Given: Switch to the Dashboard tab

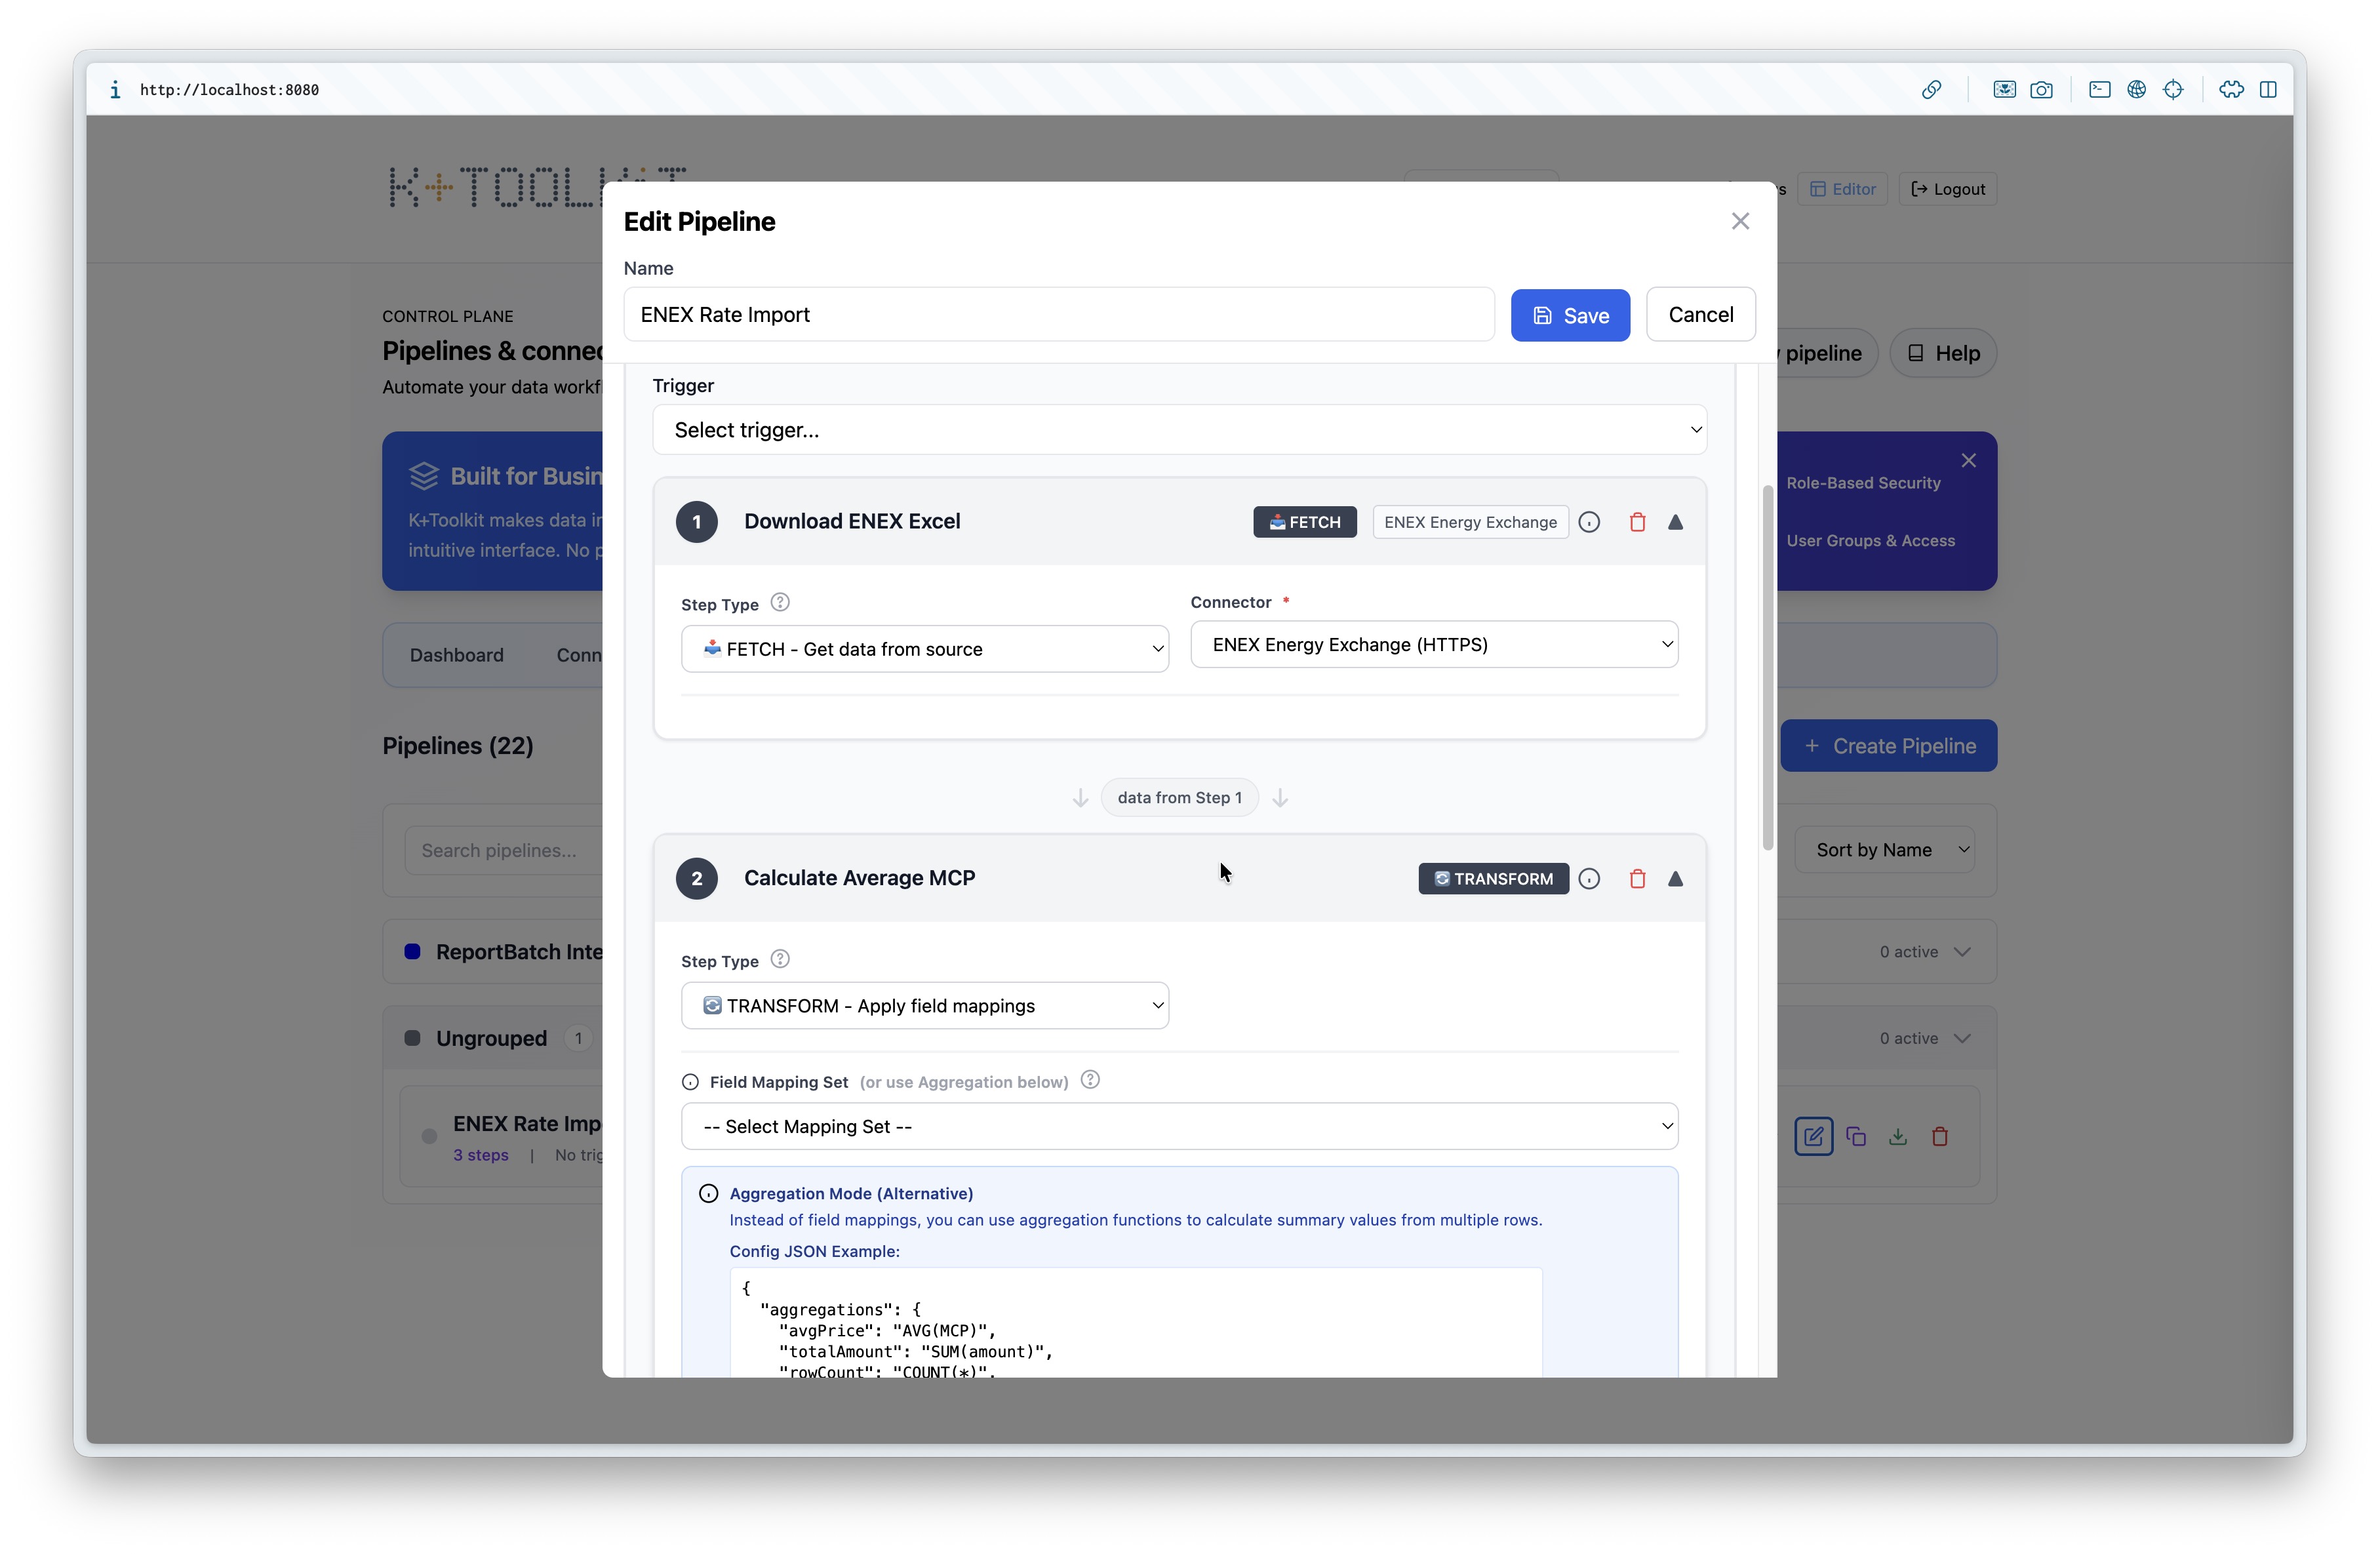Looking at the screenshot, I should 456,654.
